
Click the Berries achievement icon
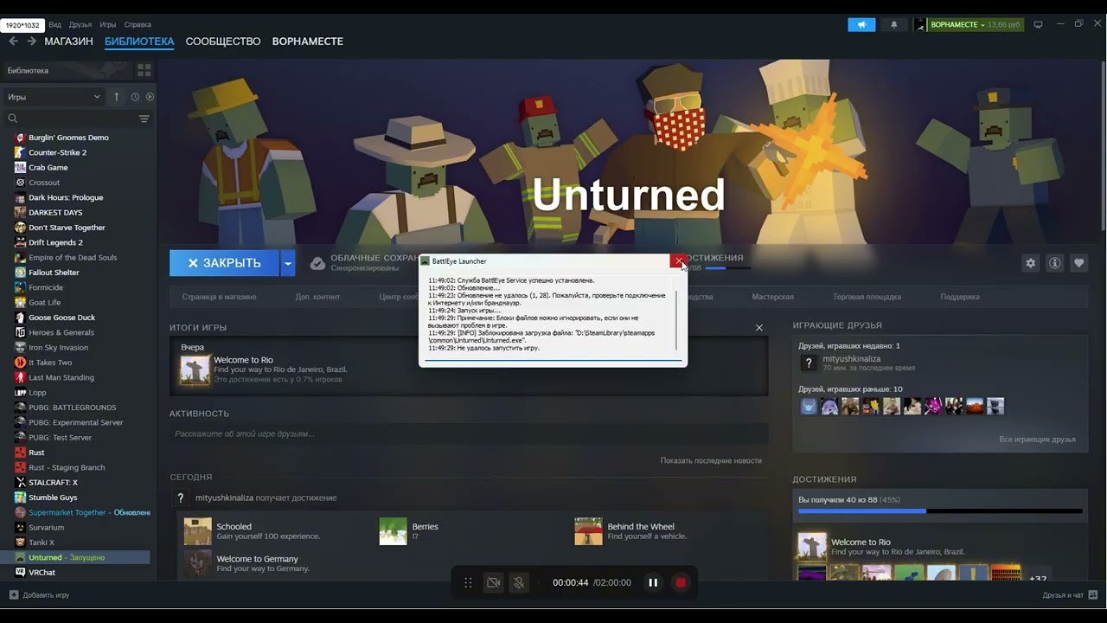coord(393,531)
